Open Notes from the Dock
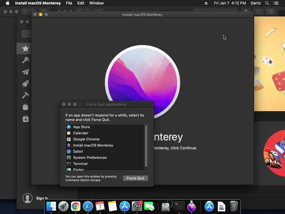 (x=112, y=206)
